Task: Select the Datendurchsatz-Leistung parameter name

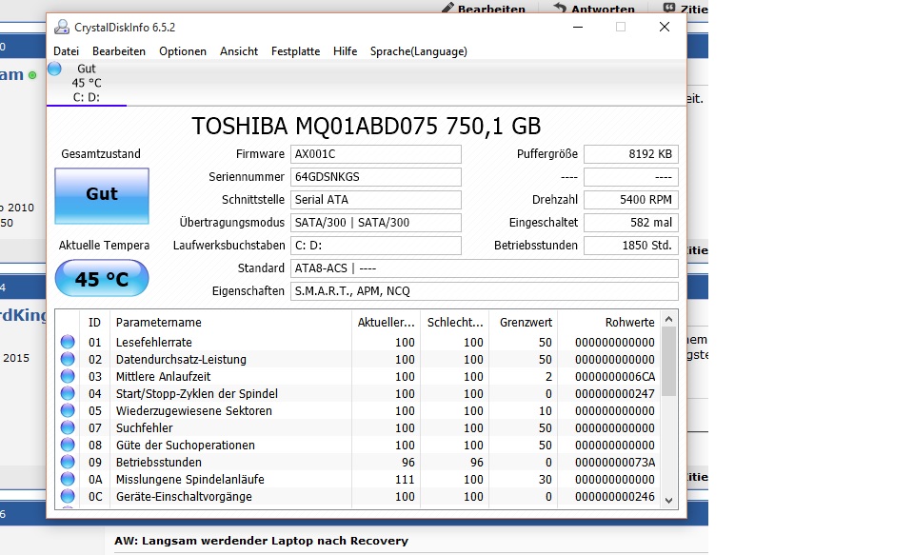Action: pyautogui.click(x=181, y=359)
